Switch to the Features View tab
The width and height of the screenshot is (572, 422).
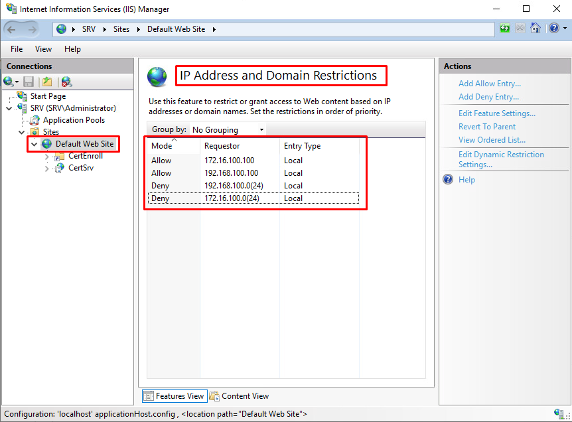tap(175, 396)
